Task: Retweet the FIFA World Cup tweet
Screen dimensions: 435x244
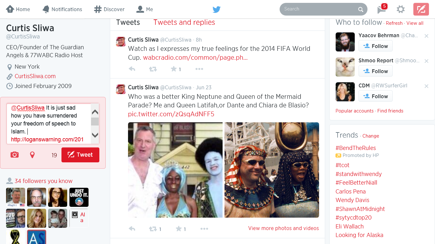Action: click(153, 69)
